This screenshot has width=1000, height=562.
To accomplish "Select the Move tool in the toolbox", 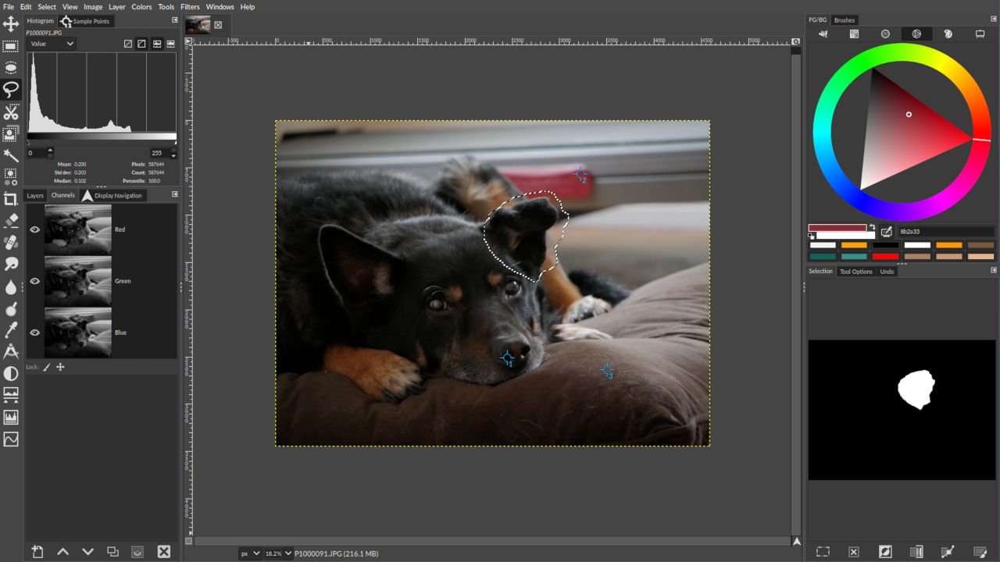I will (x=11, y=23).
